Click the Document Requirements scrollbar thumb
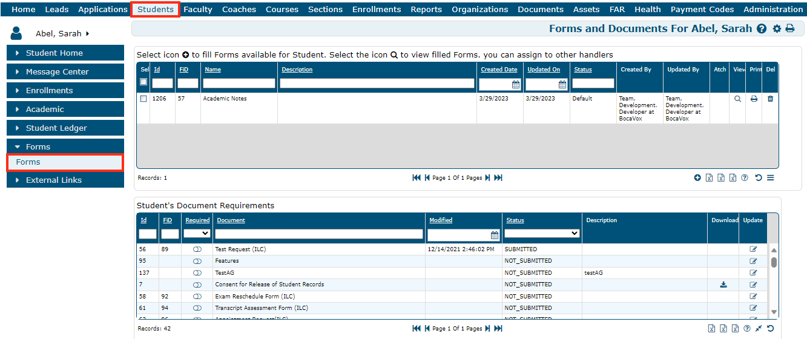807x339 pixels. (x=774, y=262)
